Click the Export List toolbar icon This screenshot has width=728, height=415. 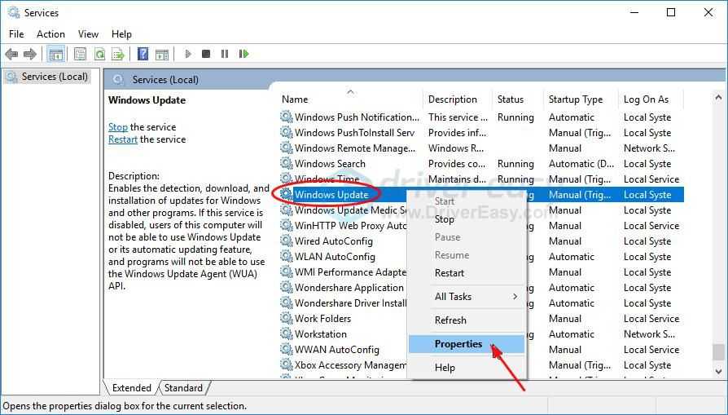118,55
